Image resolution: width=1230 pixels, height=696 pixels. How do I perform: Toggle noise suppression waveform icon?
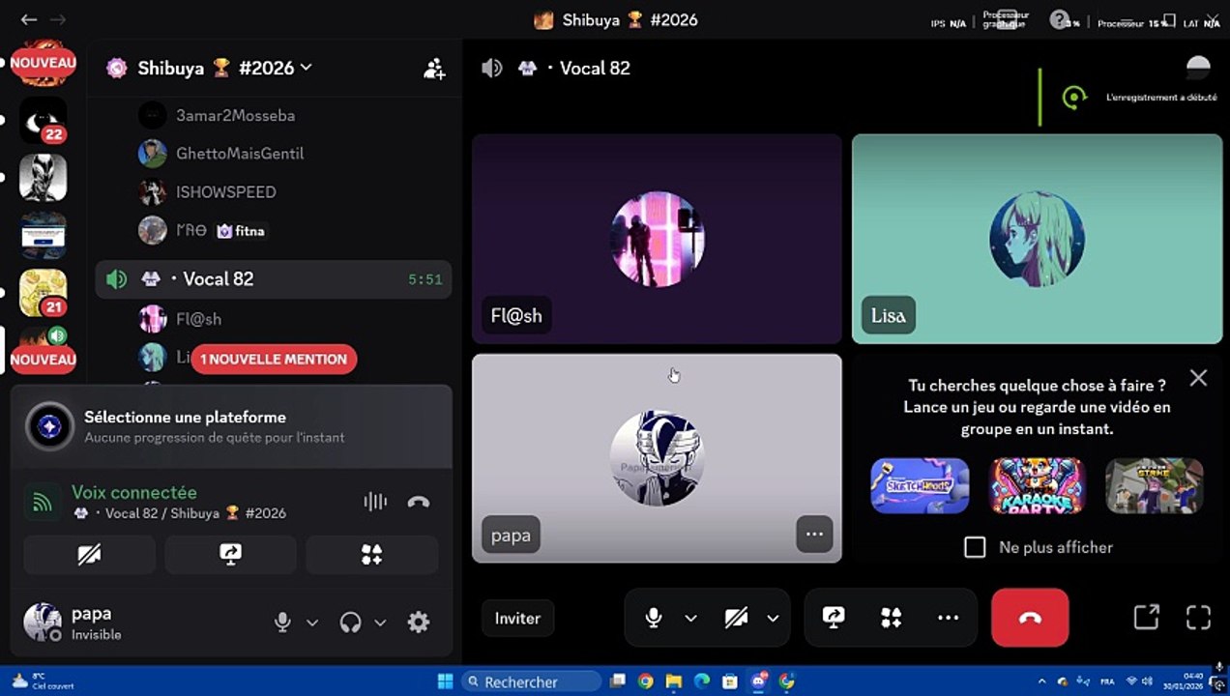[375, 502]
